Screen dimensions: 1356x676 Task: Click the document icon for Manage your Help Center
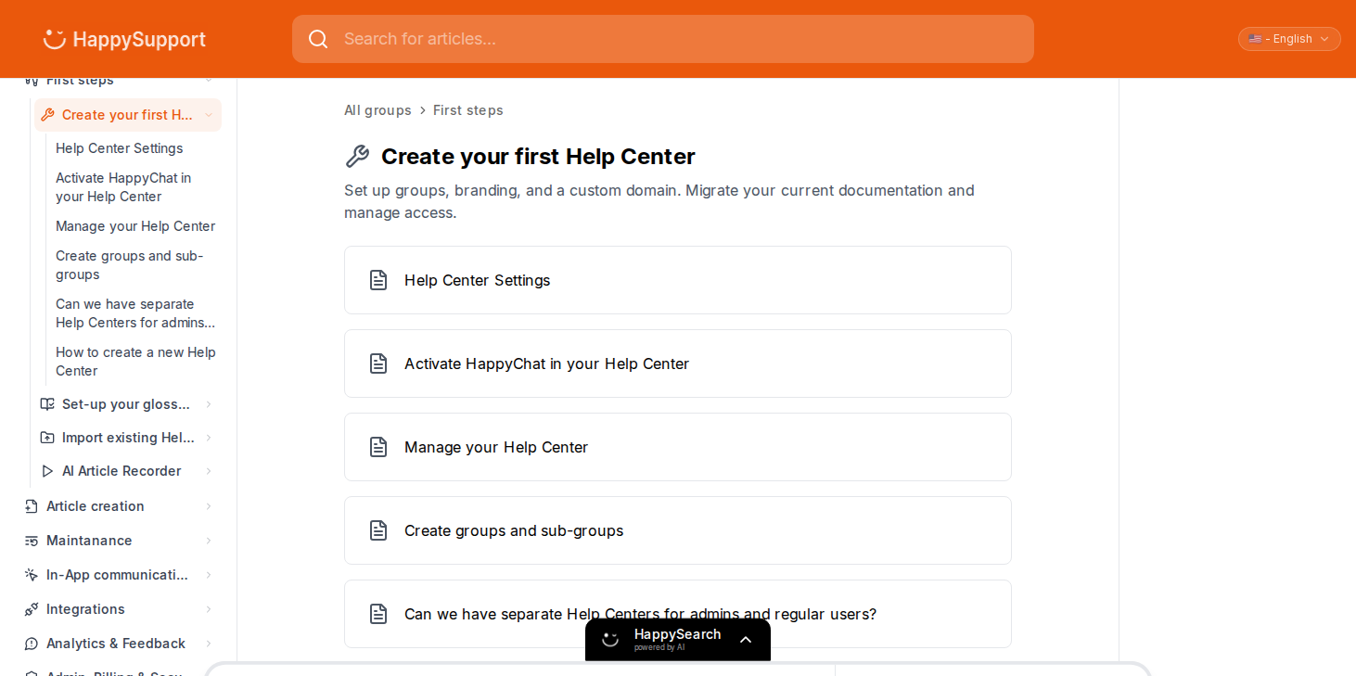click(x=378, y=447)
